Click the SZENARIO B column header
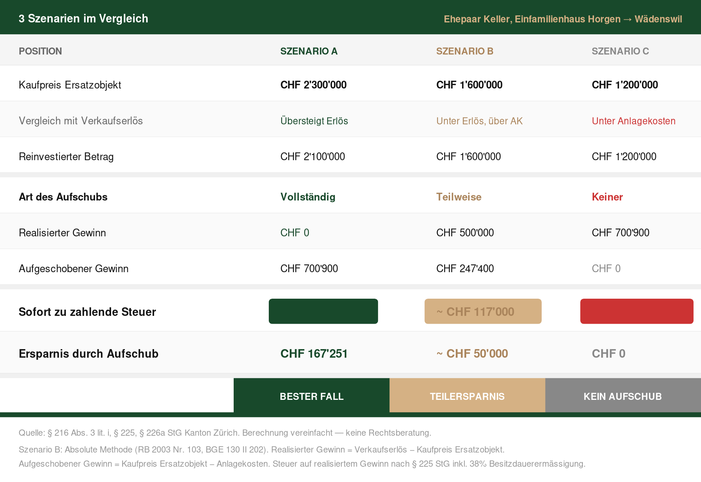The height and width of the screenshot is (482, 701). coord(465,51)
